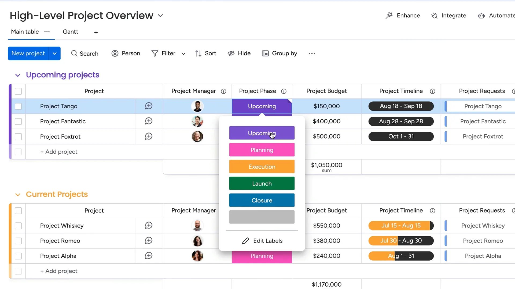This screenshot has height=289, width=515.
Task: Open Project Tango timeline Aug 18 - Sep 18
Action: click(401, 106)
